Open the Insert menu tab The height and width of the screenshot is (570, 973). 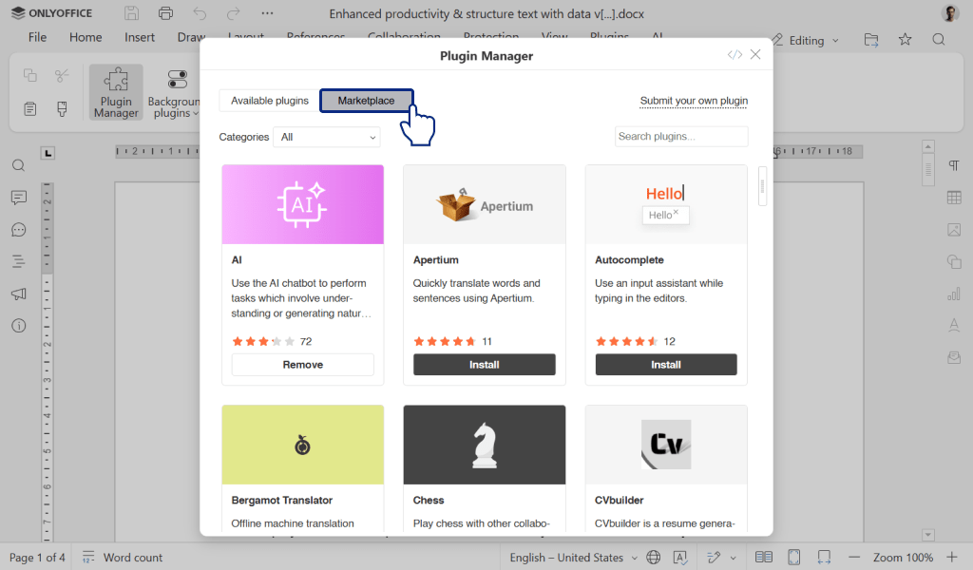pos(140,37)
